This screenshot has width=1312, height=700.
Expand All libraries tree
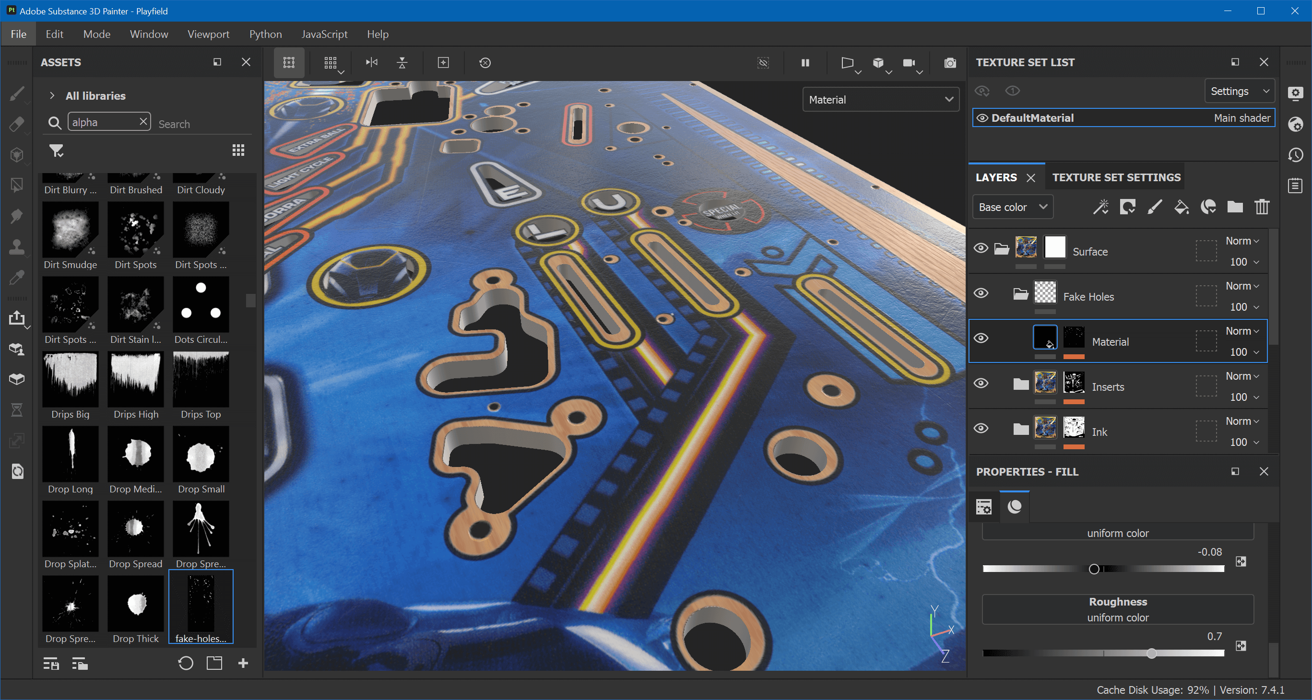pos(52,96)
